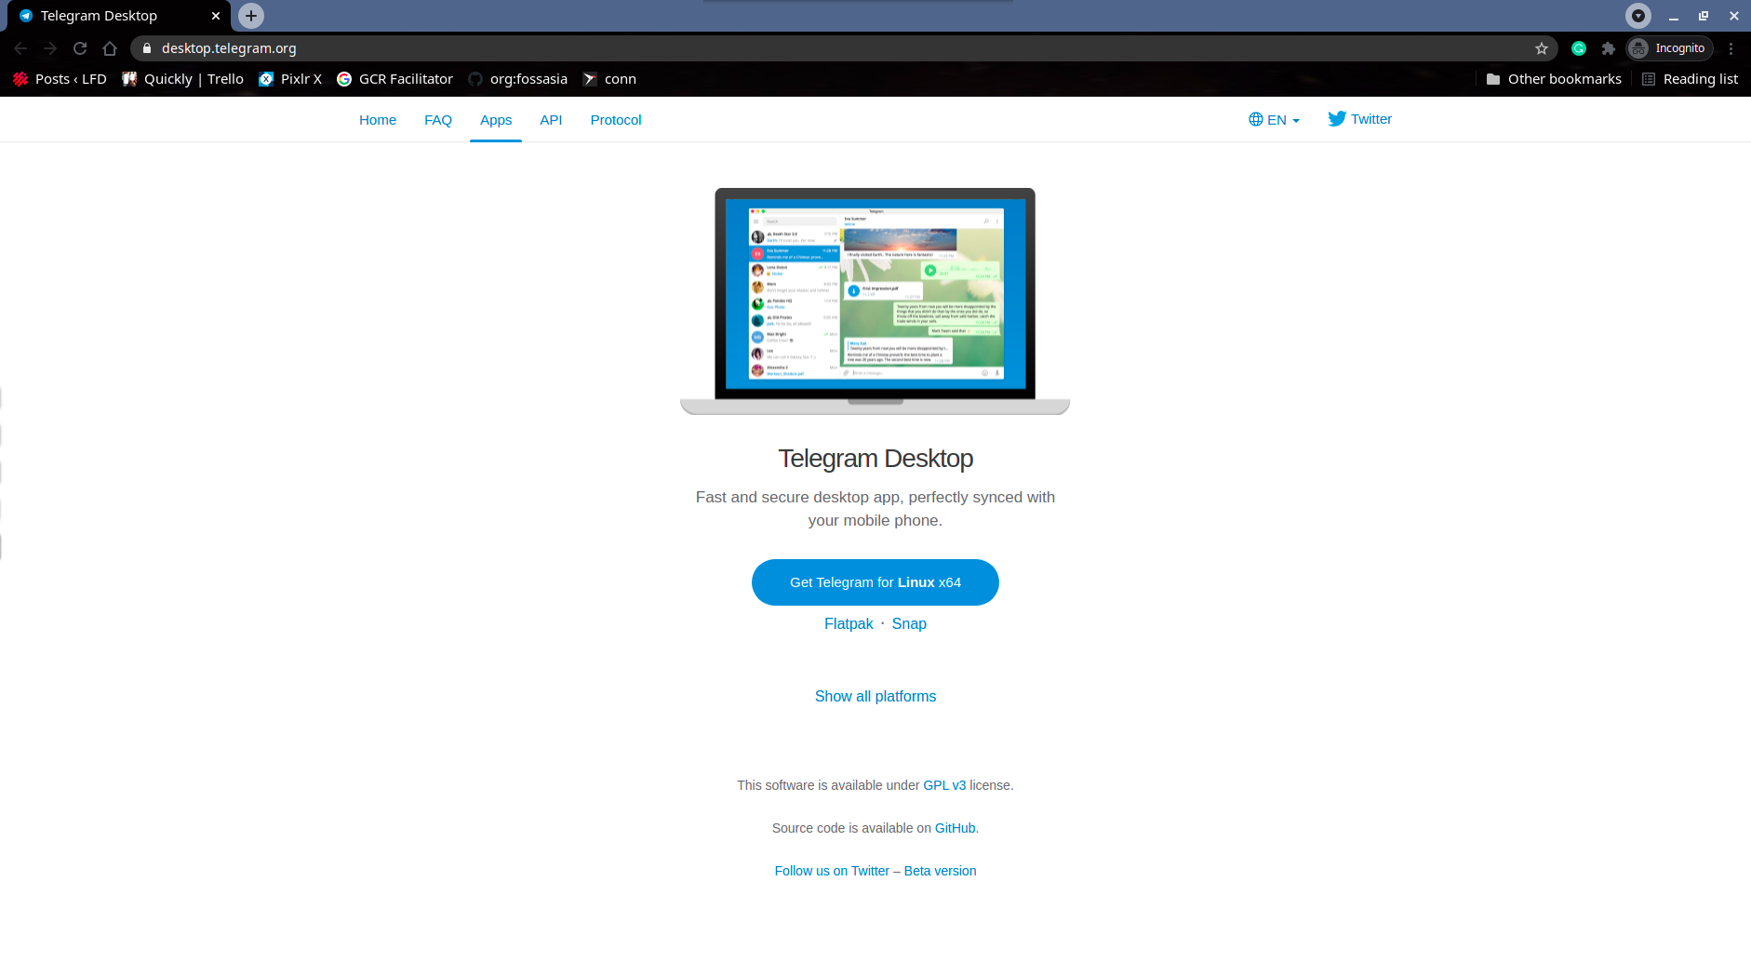Switch to the API section
Viewport: 1751px width, 975px height.
551,119
